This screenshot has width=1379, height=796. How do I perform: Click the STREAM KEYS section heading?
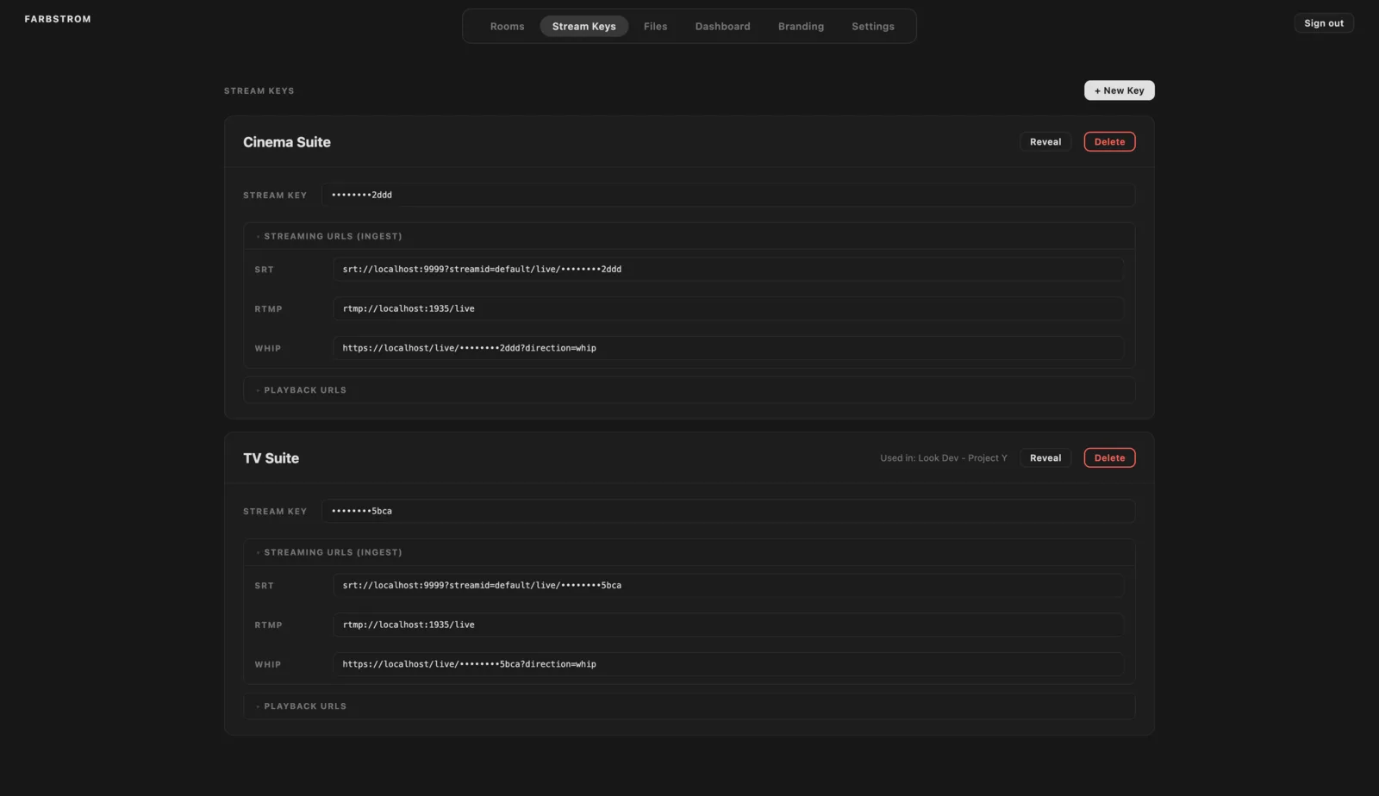[x=259, y=90]
